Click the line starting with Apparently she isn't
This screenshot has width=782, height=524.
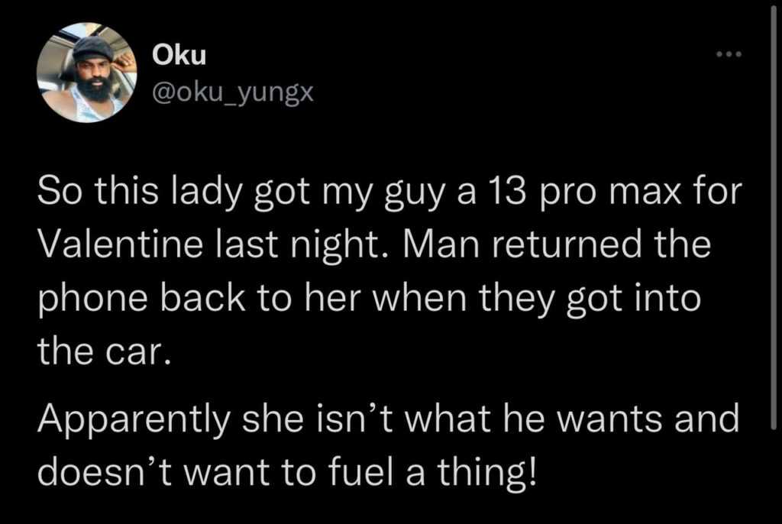coord(389,419)
